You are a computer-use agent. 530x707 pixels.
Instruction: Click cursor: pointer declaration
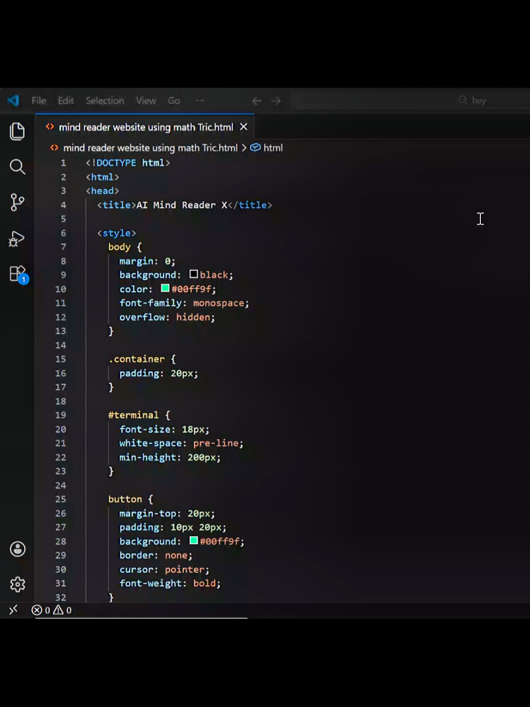(x=164, y=570)
